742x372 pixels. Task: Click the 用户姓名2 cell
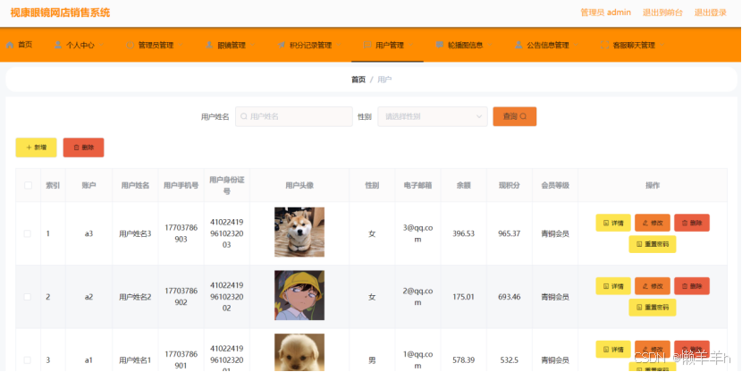click(x=135, y=297)
